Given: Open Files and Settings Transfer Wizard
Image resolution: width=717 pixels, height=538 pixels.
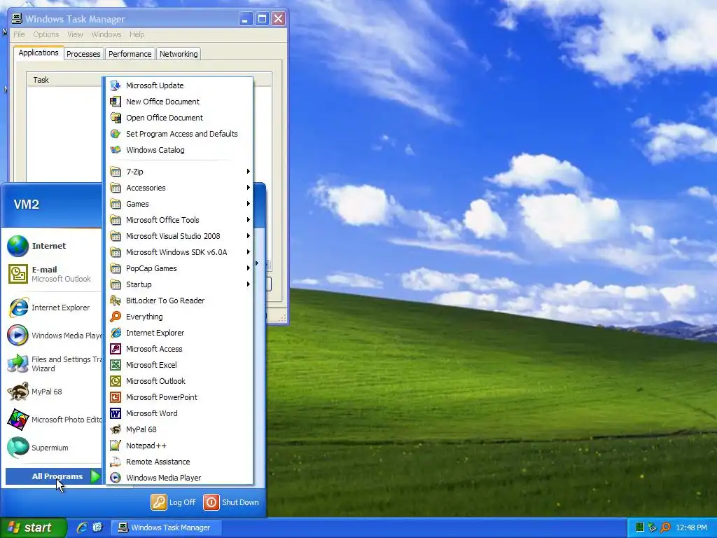Looking at the screenshot, I should [x=52, y=364].
